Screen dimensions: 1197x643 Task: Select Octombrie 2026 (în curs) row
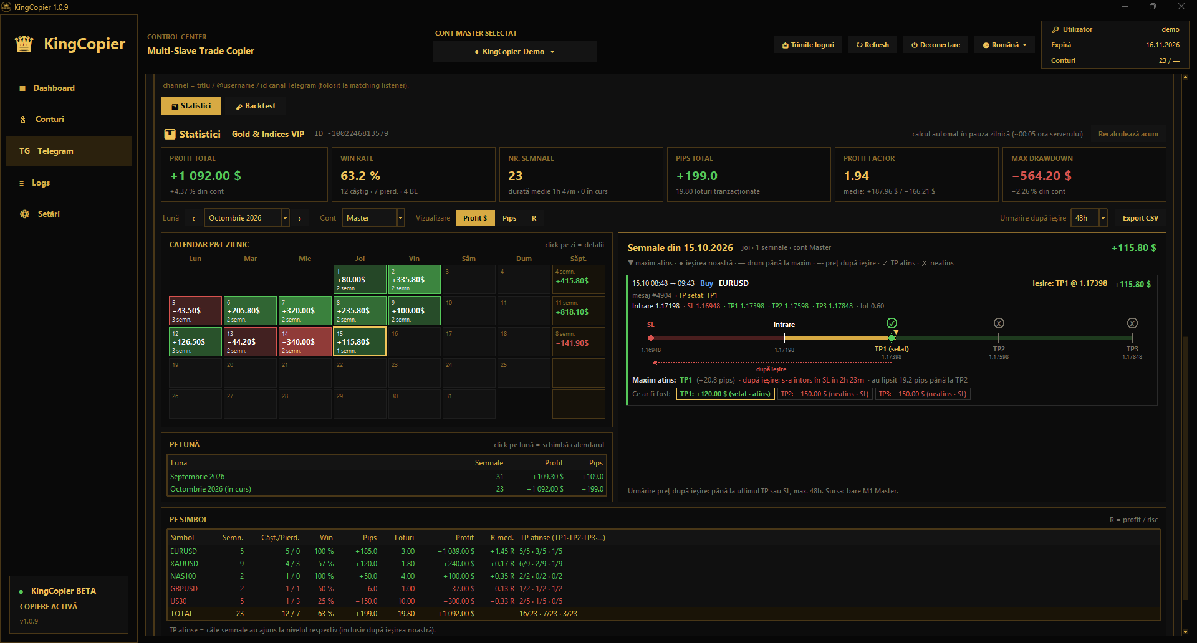[387, 489]
